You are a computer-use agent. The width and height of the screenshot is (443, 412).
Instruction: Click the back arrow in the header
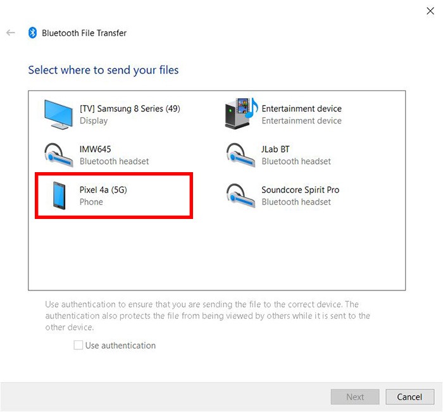click(x=11, y=33)
